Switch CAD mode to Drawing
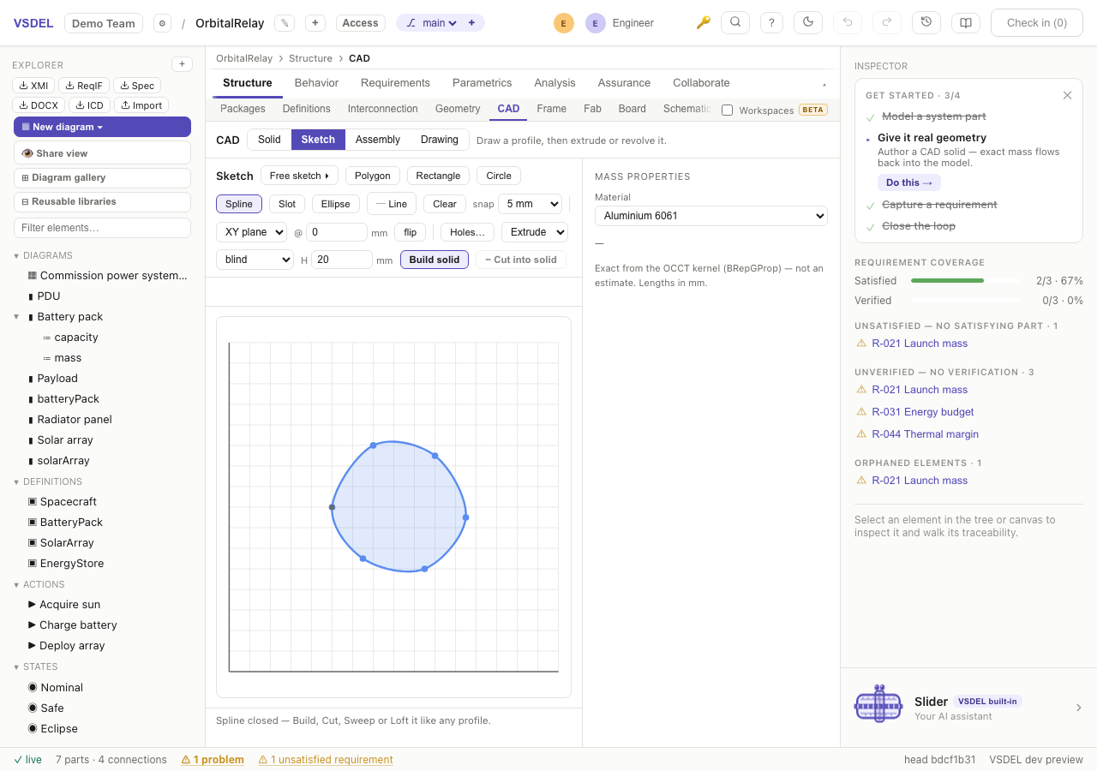The height and width of the screenshot is (771, 1097). pyautogui.click(x=440, y=140)
